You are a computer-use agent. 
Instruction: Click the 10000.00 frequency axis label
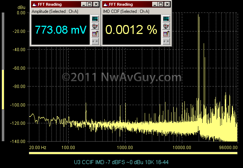click(x=182, y=147)
